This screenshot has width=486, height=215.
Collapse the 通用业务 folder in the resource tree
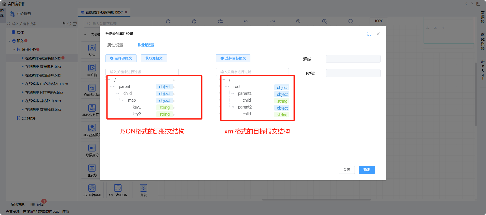click(x=14, y=50)
